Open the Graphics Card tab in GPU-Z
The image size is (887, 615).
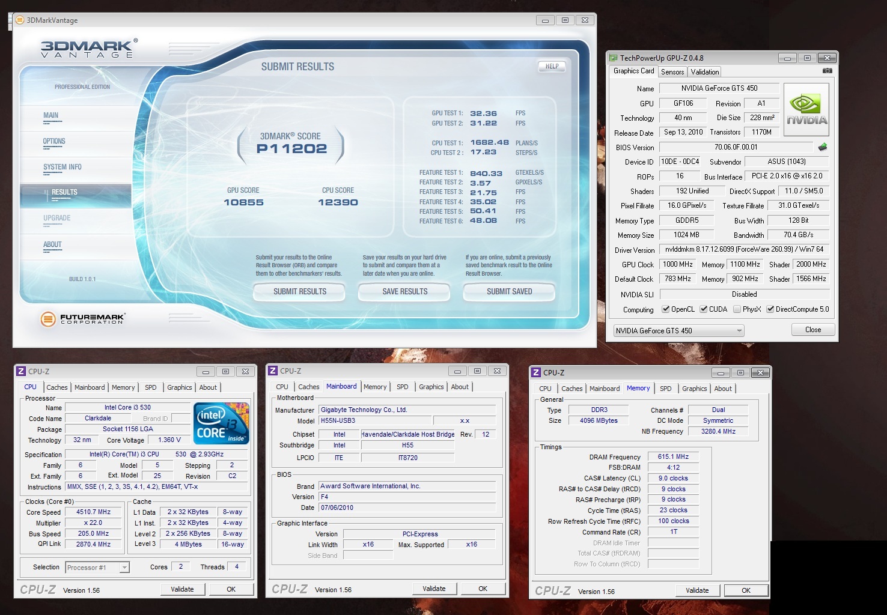click(x=633, y=71)
